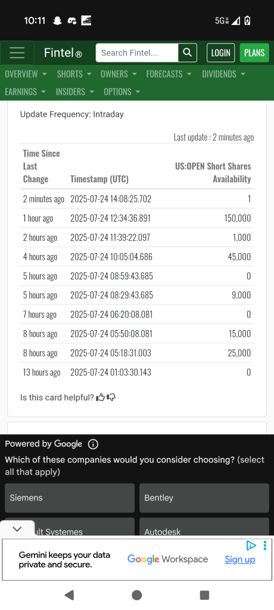Viewport: 274px width, 610px height.
Task: Click the thumbs up helpful icon
Action: tap(101, 397)
